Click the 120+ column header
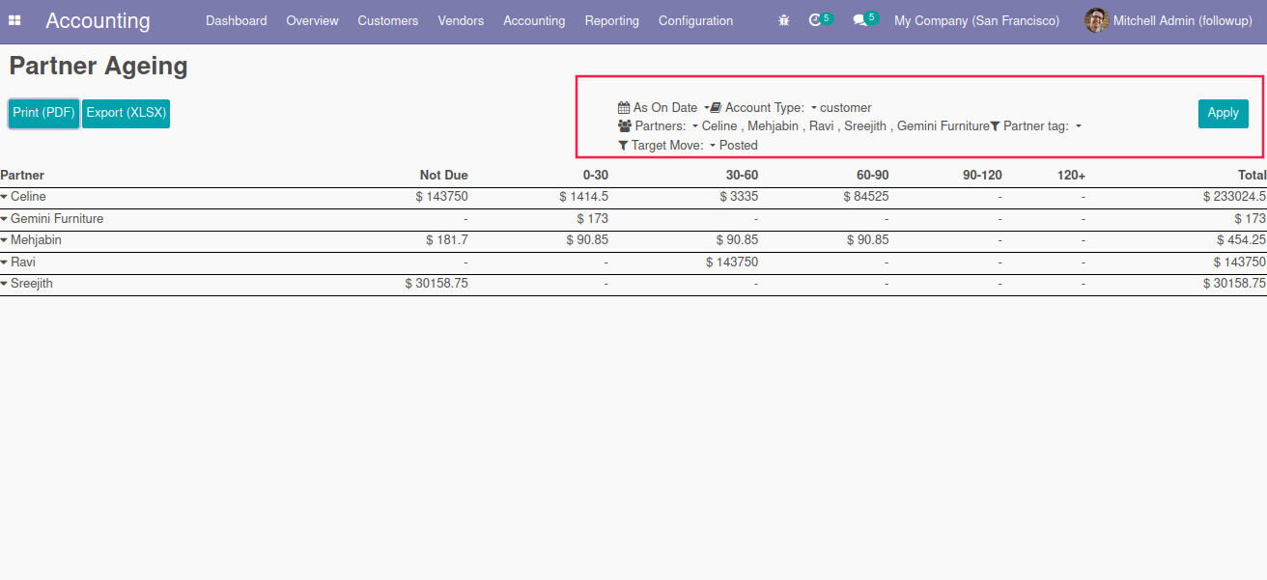 click(1071, 176)
